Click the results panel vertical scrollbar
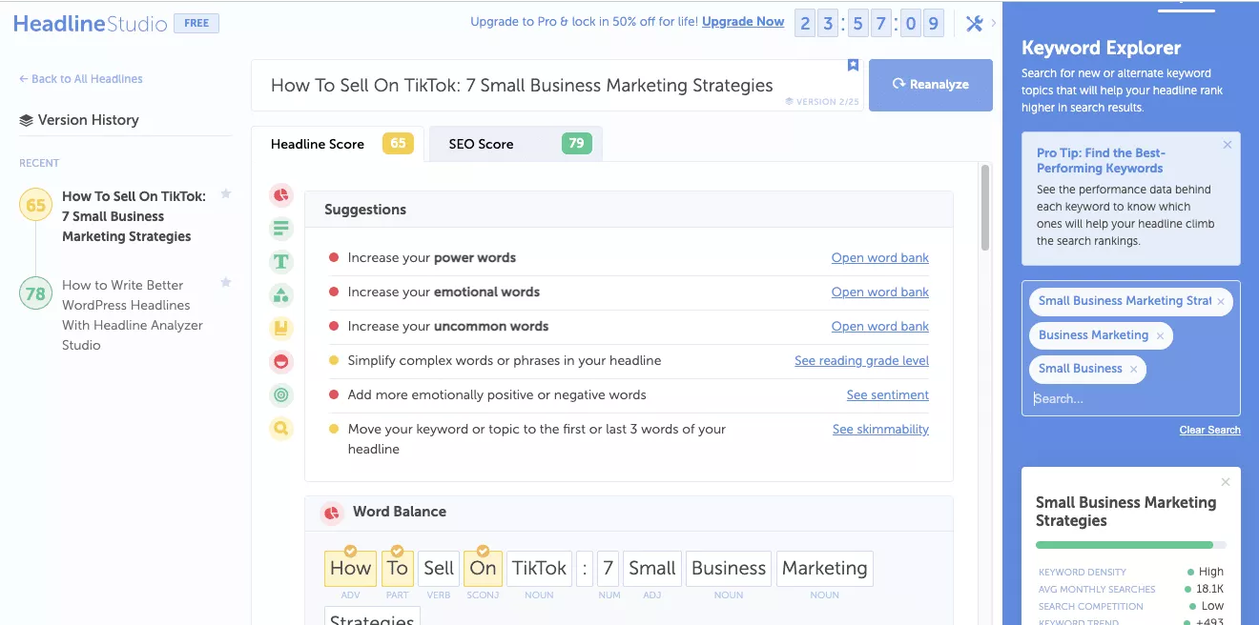The width and height of the screenshot is (1259, 625). (x=985, y=208)
